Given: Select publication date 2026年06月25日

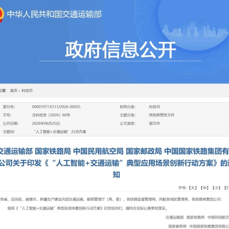Looking at the screenshot, I should 46,123.
